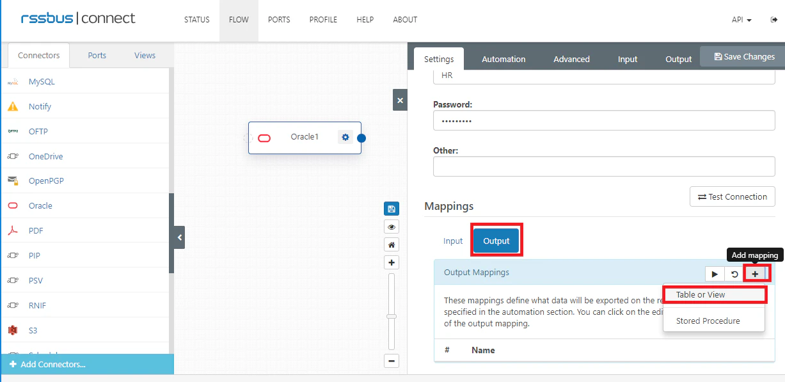Image resolution: width=785 pixels, height=382 pixels.
Task: Click the Oracle1 blue output port dot
Action: click(x=361, y=138)
